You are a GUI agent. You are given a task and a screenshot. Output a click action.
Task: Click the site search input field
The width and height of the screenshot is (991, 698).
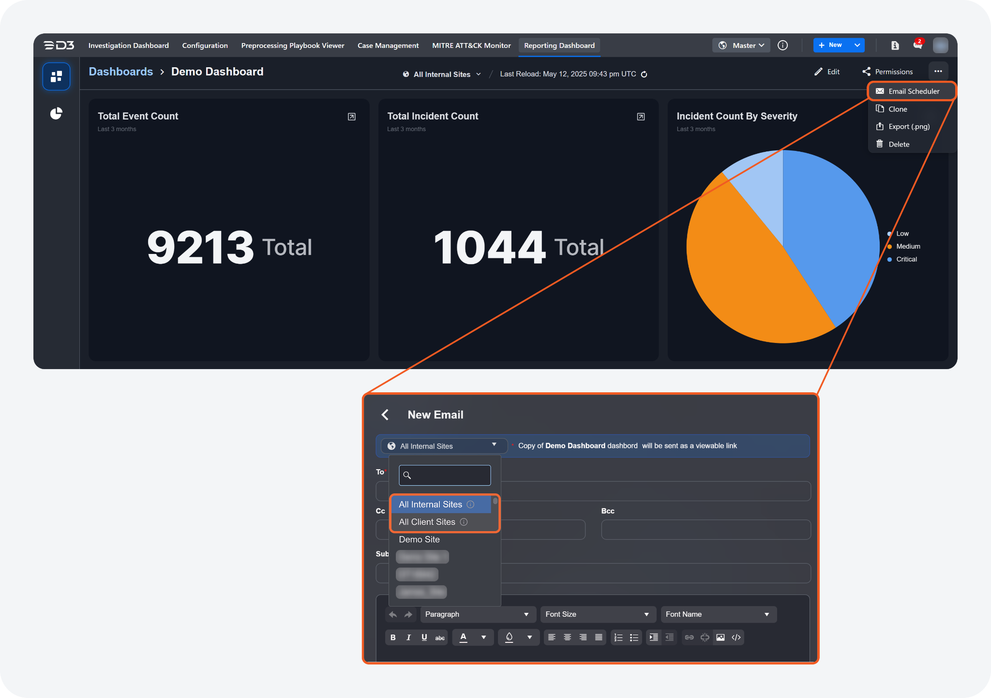click(445, 475)
